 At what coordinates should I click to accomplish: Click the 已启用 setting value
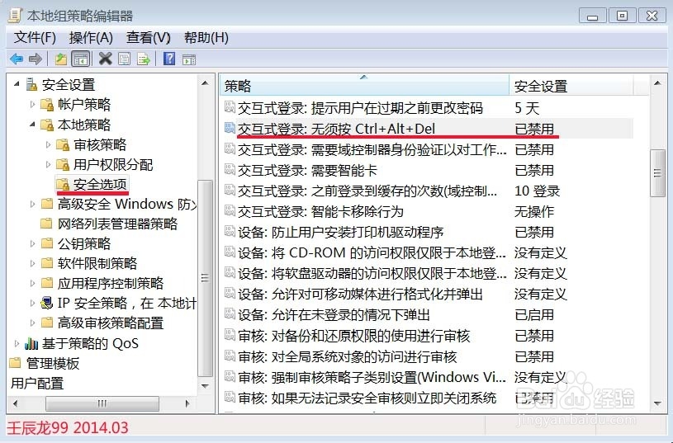point(534,314)
